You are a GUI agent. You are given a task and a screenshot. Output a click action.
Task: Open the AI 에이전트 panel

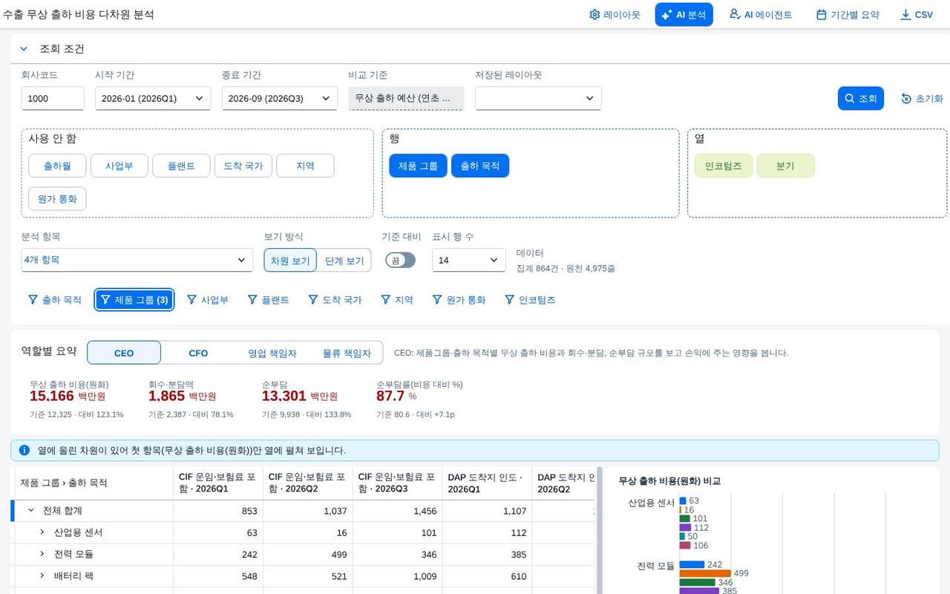pos(760,15)
